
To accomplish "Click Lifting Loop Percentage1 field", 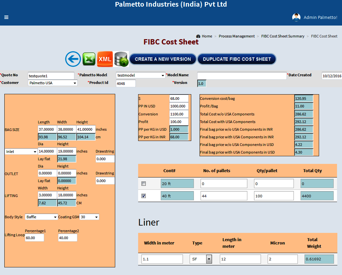I will pyautogui.click(x=35, y=238).
